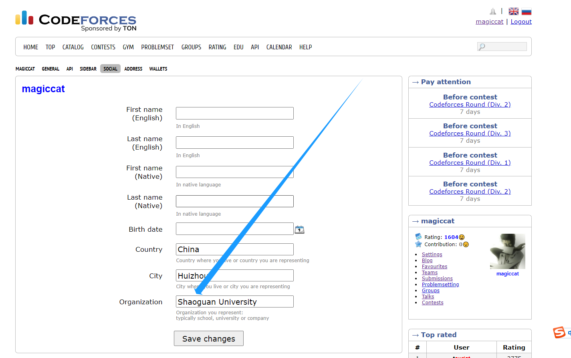Open the PROBLEMSET menu item
571x358 pixels.
tap(157, 47)
